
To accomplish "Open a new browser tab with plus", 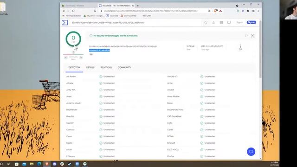I will tap(138, 6).
